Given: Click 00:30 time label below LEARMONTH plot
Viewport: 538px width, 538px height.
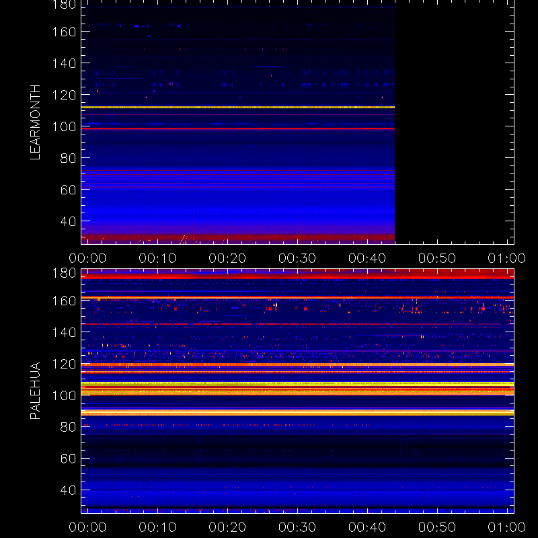Looking at the screenshot, I should (x=297, y=258).
